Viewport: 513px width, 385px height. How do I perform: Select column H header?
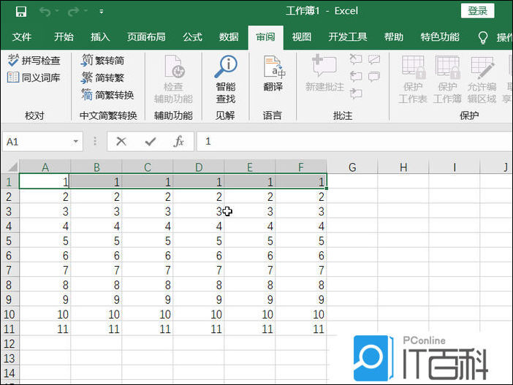[403, 167]
